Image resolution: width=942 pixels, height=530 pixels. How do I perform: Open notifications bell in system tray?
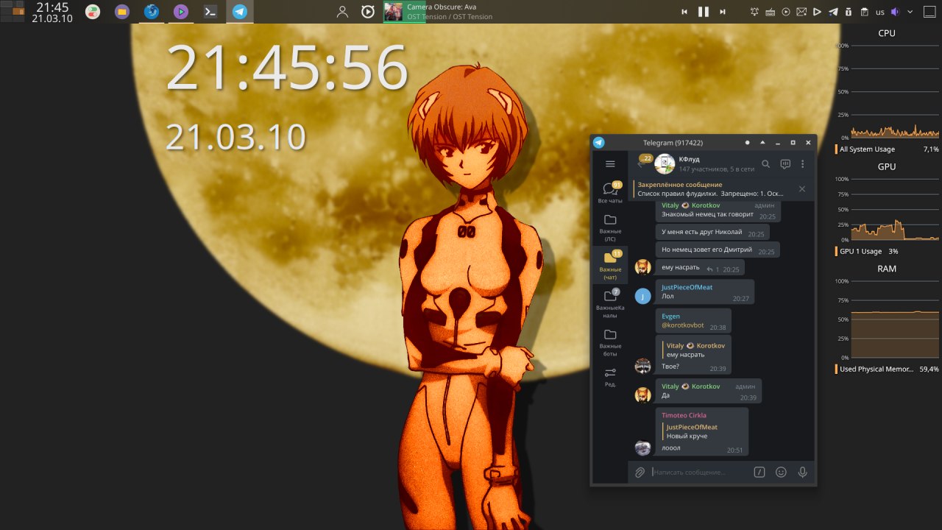click(754, 12)
